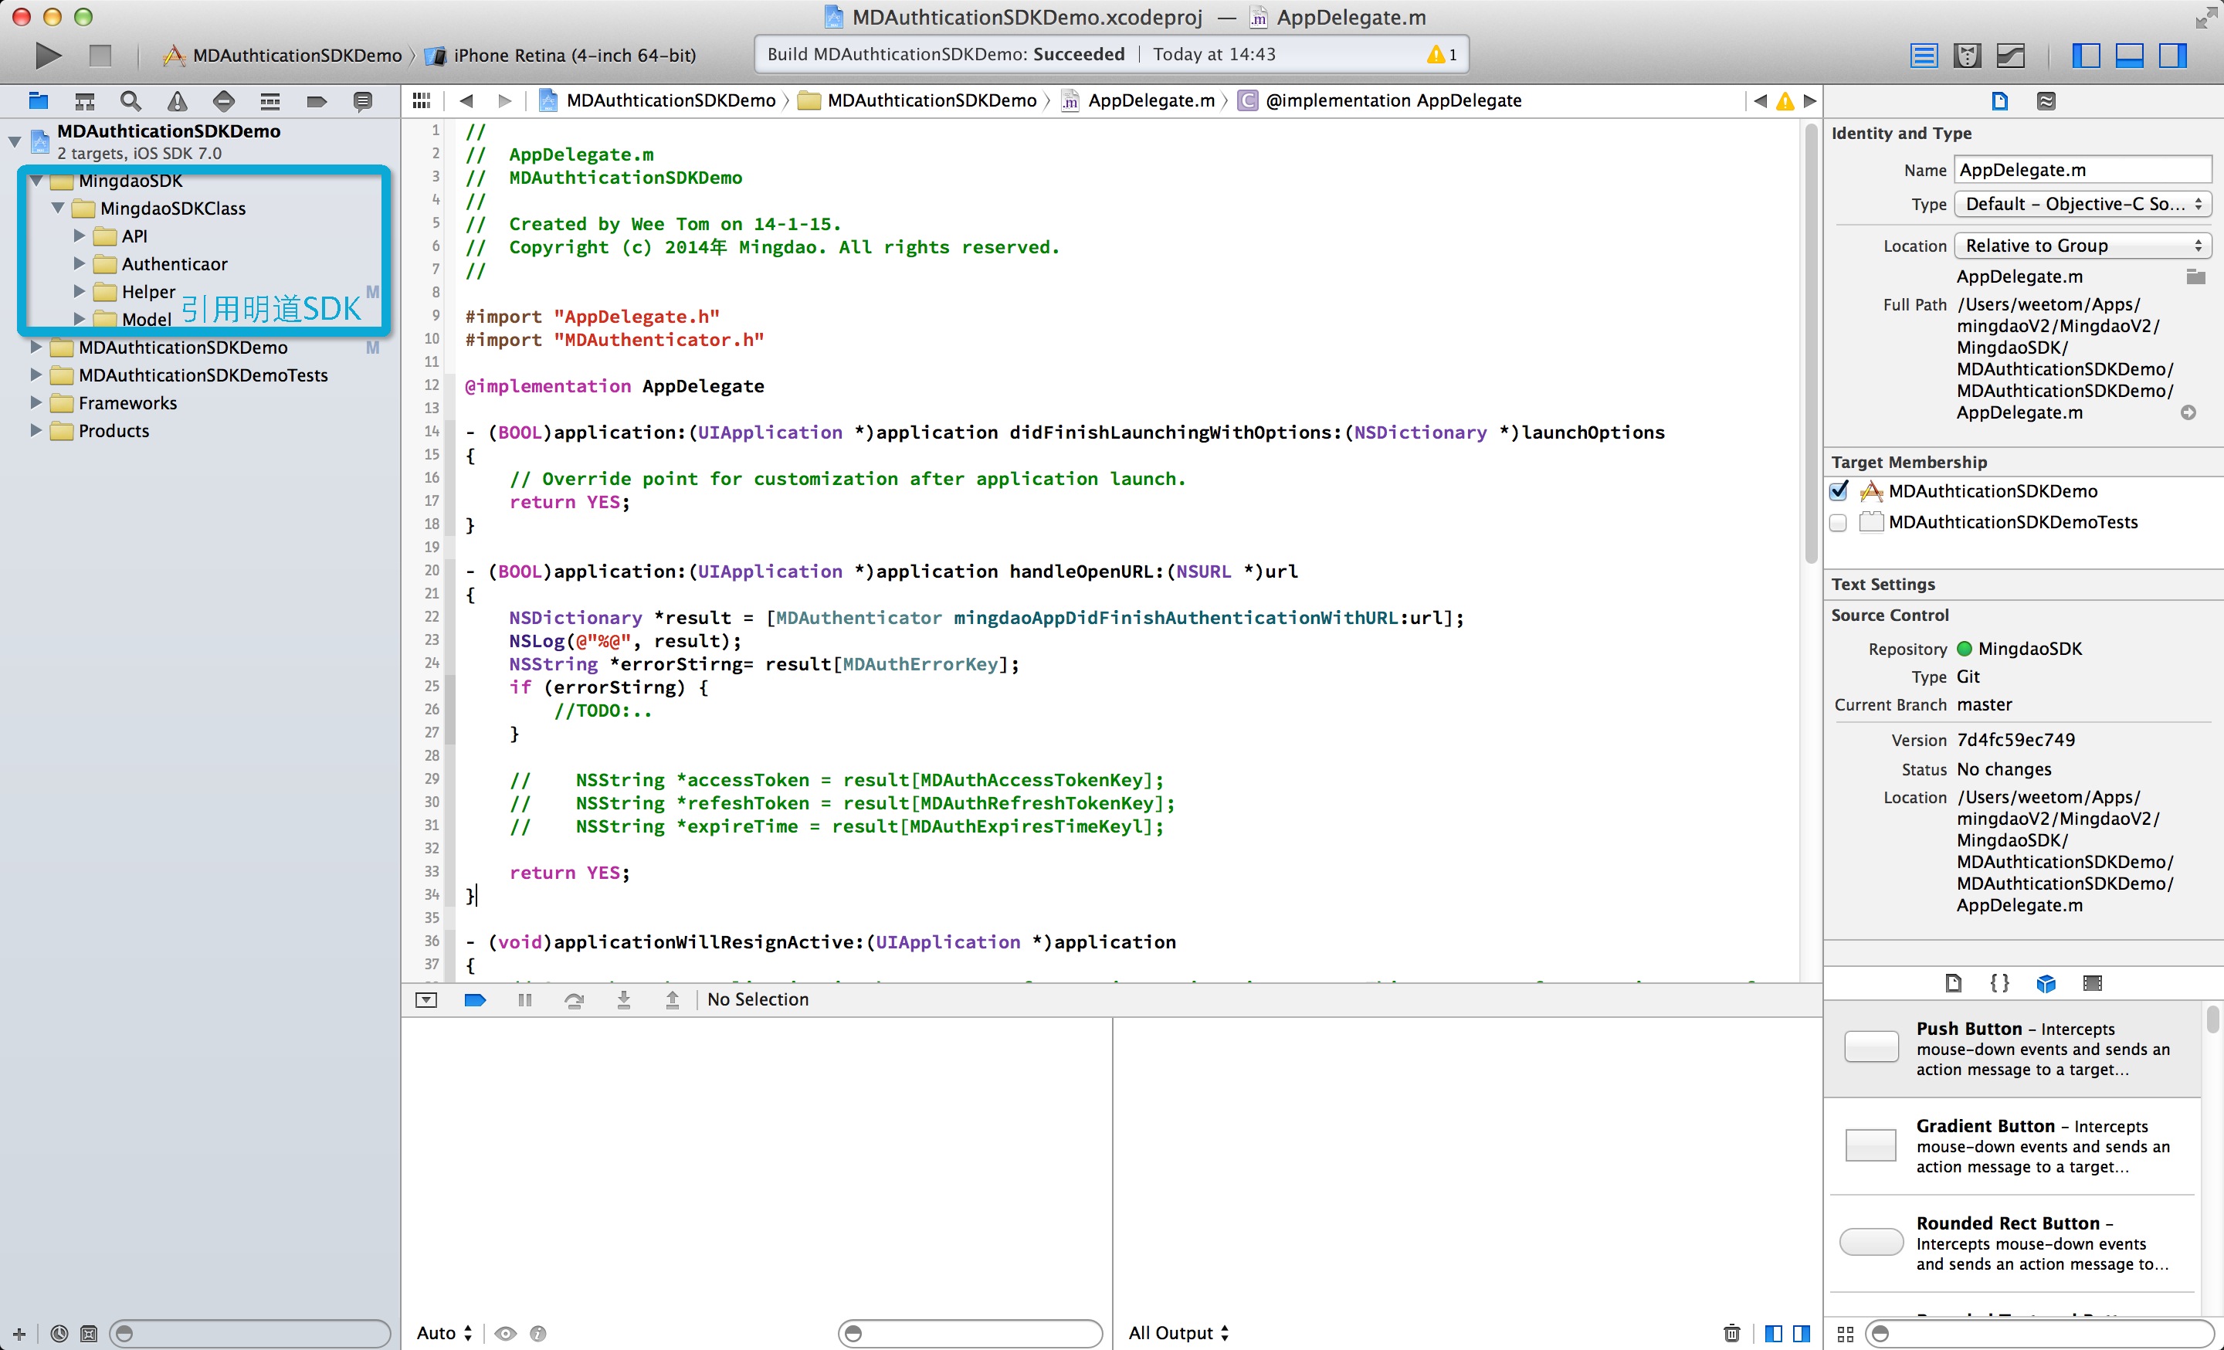Click the Run (play) button
Viewport: 2224px width, 1350px height.
(x=48, y=55)
